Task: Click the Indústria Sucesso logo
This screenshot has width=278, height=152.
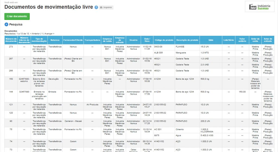Action: click(x=260, y=7)
